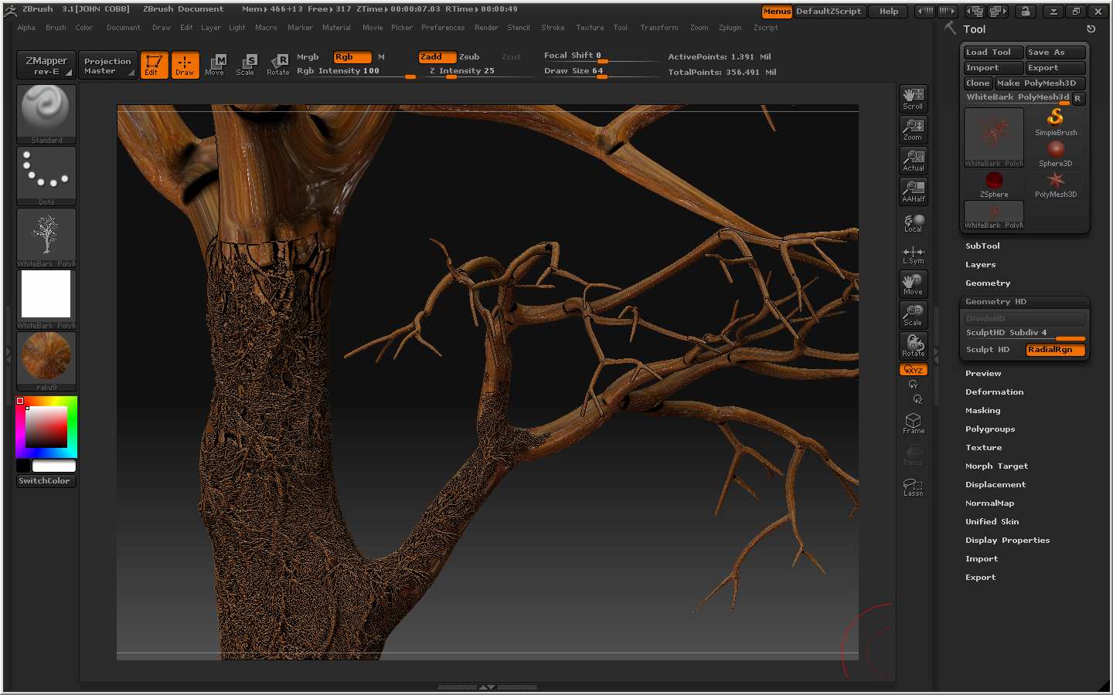The height and width of the screenshot is (695, 1113).
Task: Click the Frame mesh icon
Action: [x=914, y=423]
